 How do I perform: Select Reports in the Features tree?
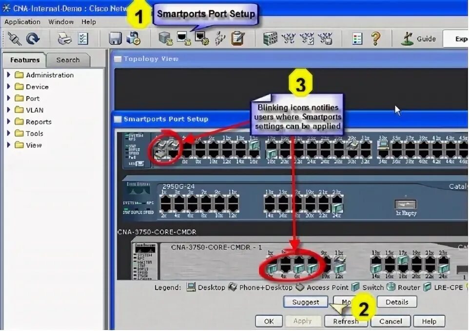[x=39, y=122]
